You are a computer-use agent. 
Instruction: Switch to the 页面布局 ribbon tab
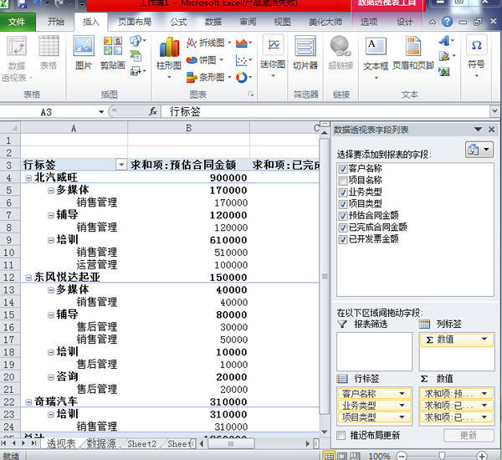135,22
